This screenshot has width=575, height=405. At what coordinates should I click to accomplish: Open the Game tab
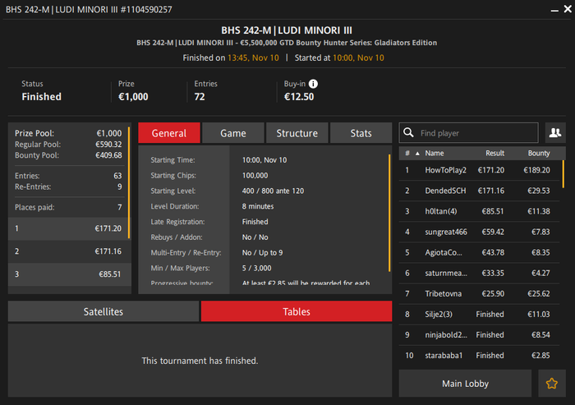tap(232, 133)
